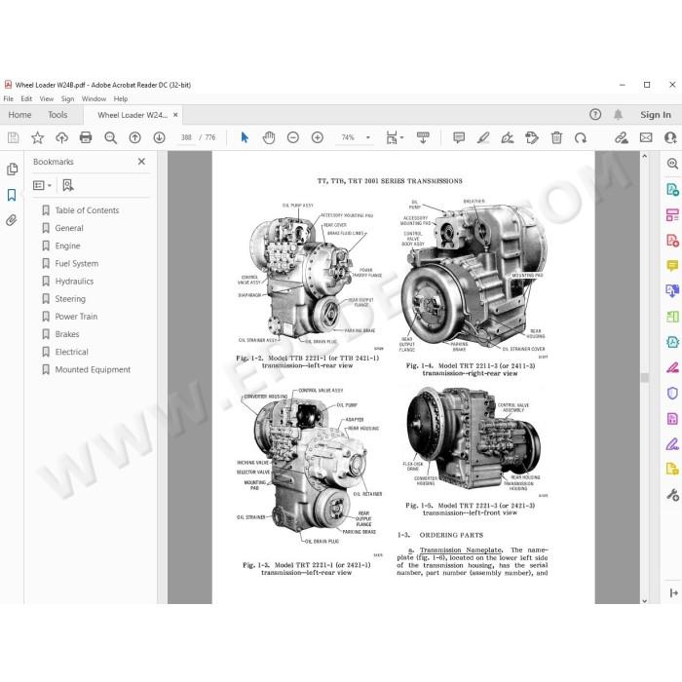Screen dimensions: 682x682
Task: Jump to Table of Contents bookmark
Action: 87,210
